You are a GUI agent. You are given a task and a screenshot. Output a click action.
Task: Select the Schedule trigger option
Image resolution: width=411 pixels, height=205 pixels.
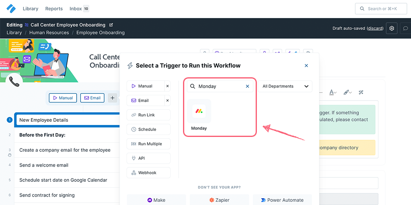pos(148,129)
